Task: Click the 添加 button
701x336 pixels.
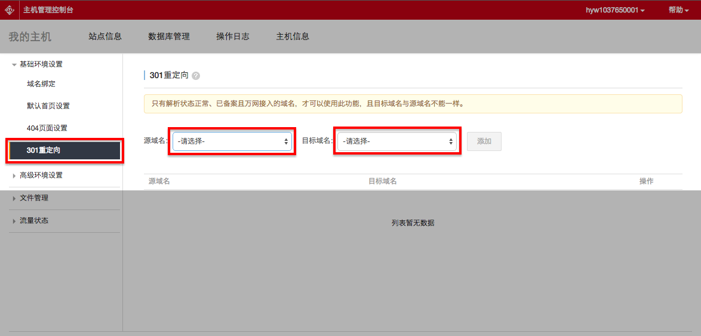Action: pos(484,141)
